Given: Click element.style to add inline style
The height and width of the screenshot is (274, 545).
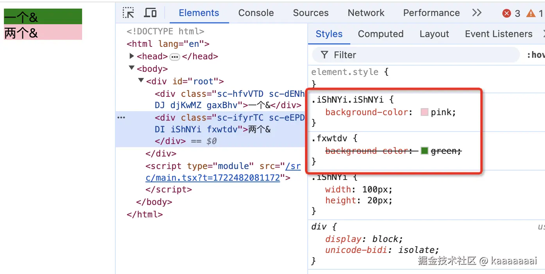Looking at the screenshot, I should [344, 72].
